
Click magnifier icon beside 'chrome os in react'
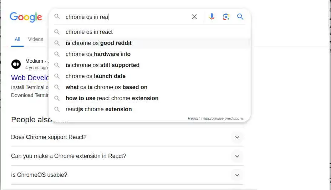tap(57, 32)
